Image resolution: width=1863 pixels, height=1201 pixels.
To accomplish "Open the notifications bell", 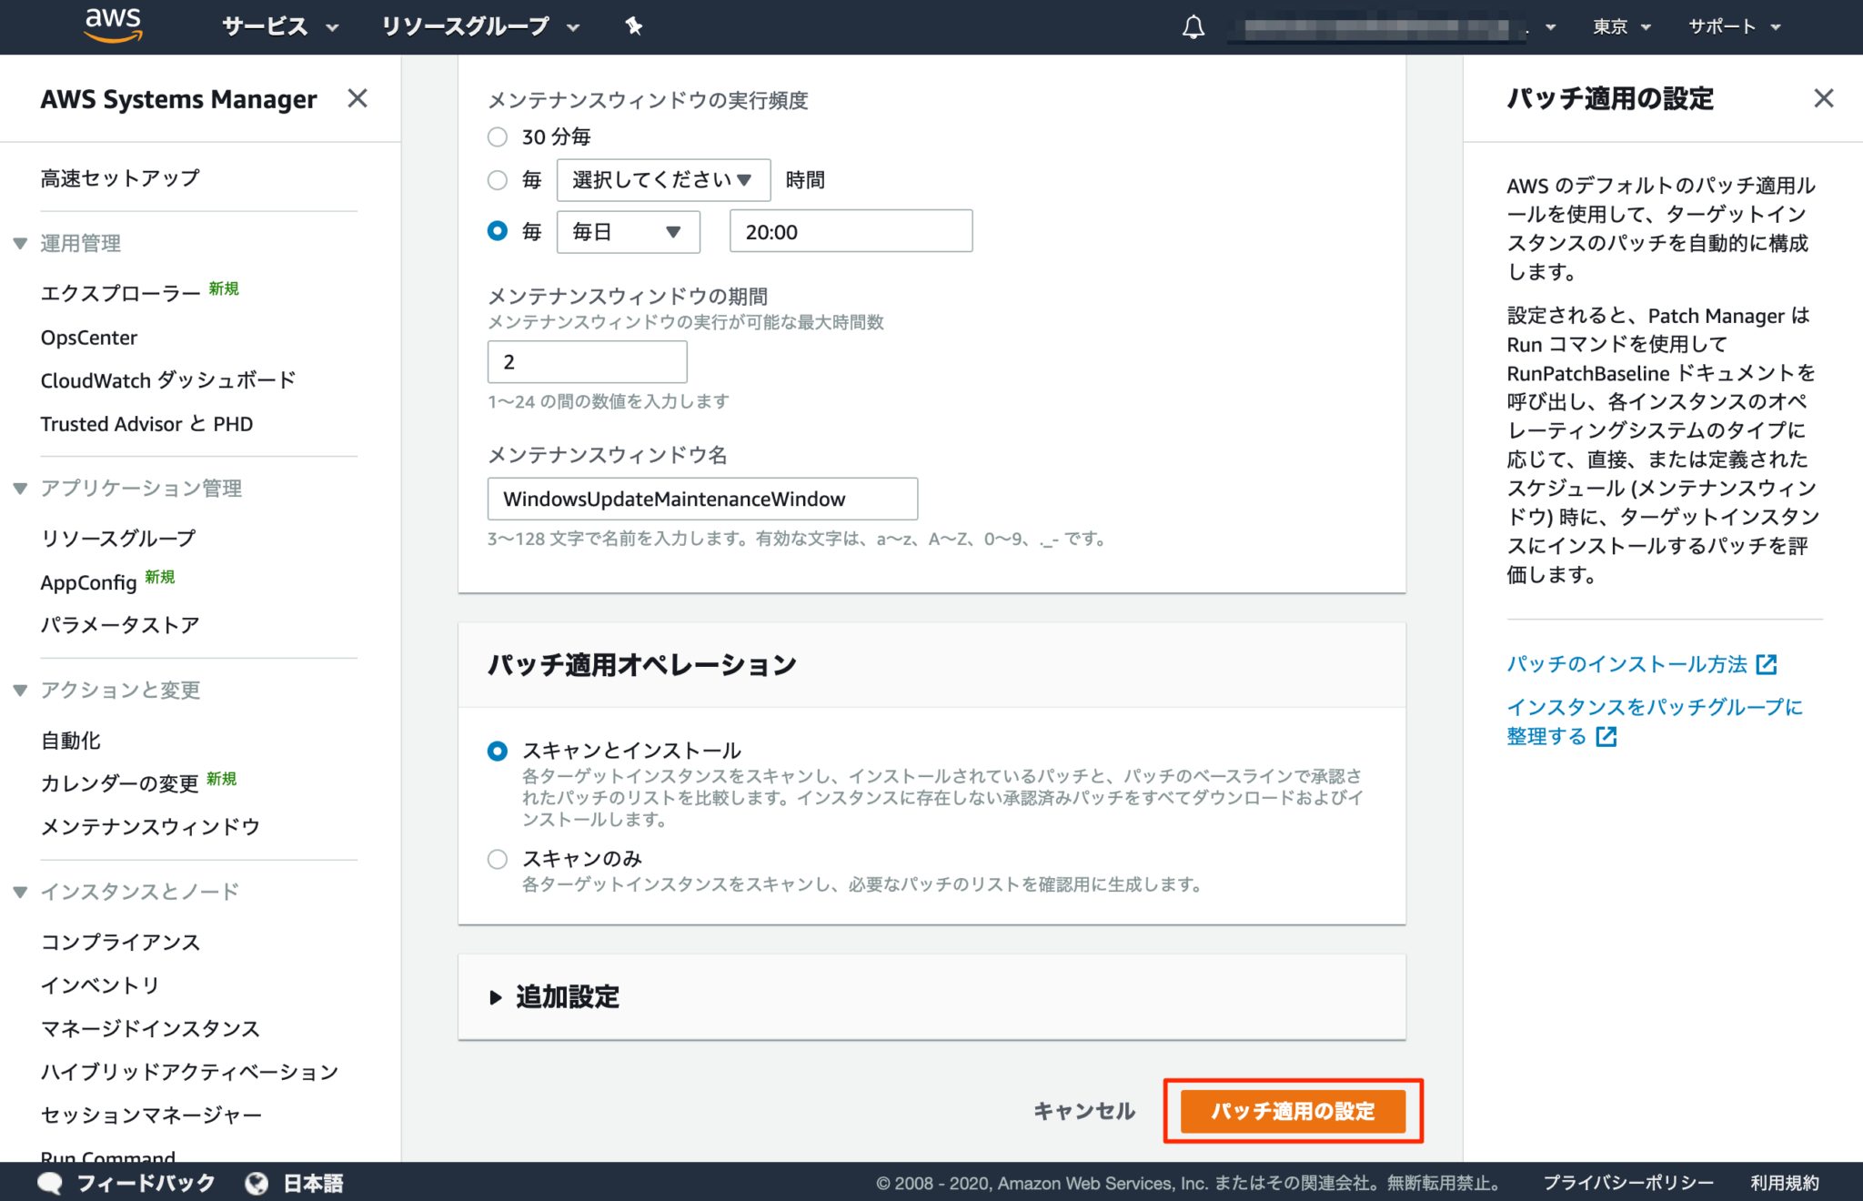I will click(1192, 26).
